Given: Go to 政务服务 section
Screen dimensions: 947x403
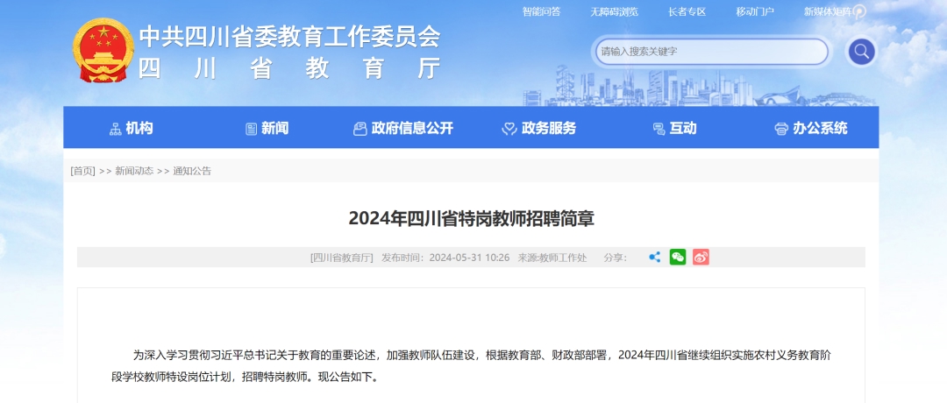Looking at the screenshot, I should point(538,128).
